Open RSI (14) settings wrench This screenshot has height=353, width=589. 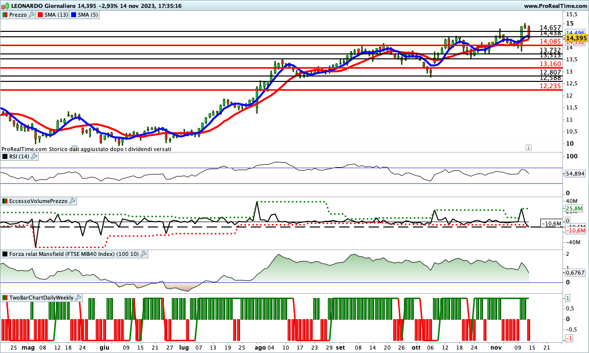(x=35, y=156)
